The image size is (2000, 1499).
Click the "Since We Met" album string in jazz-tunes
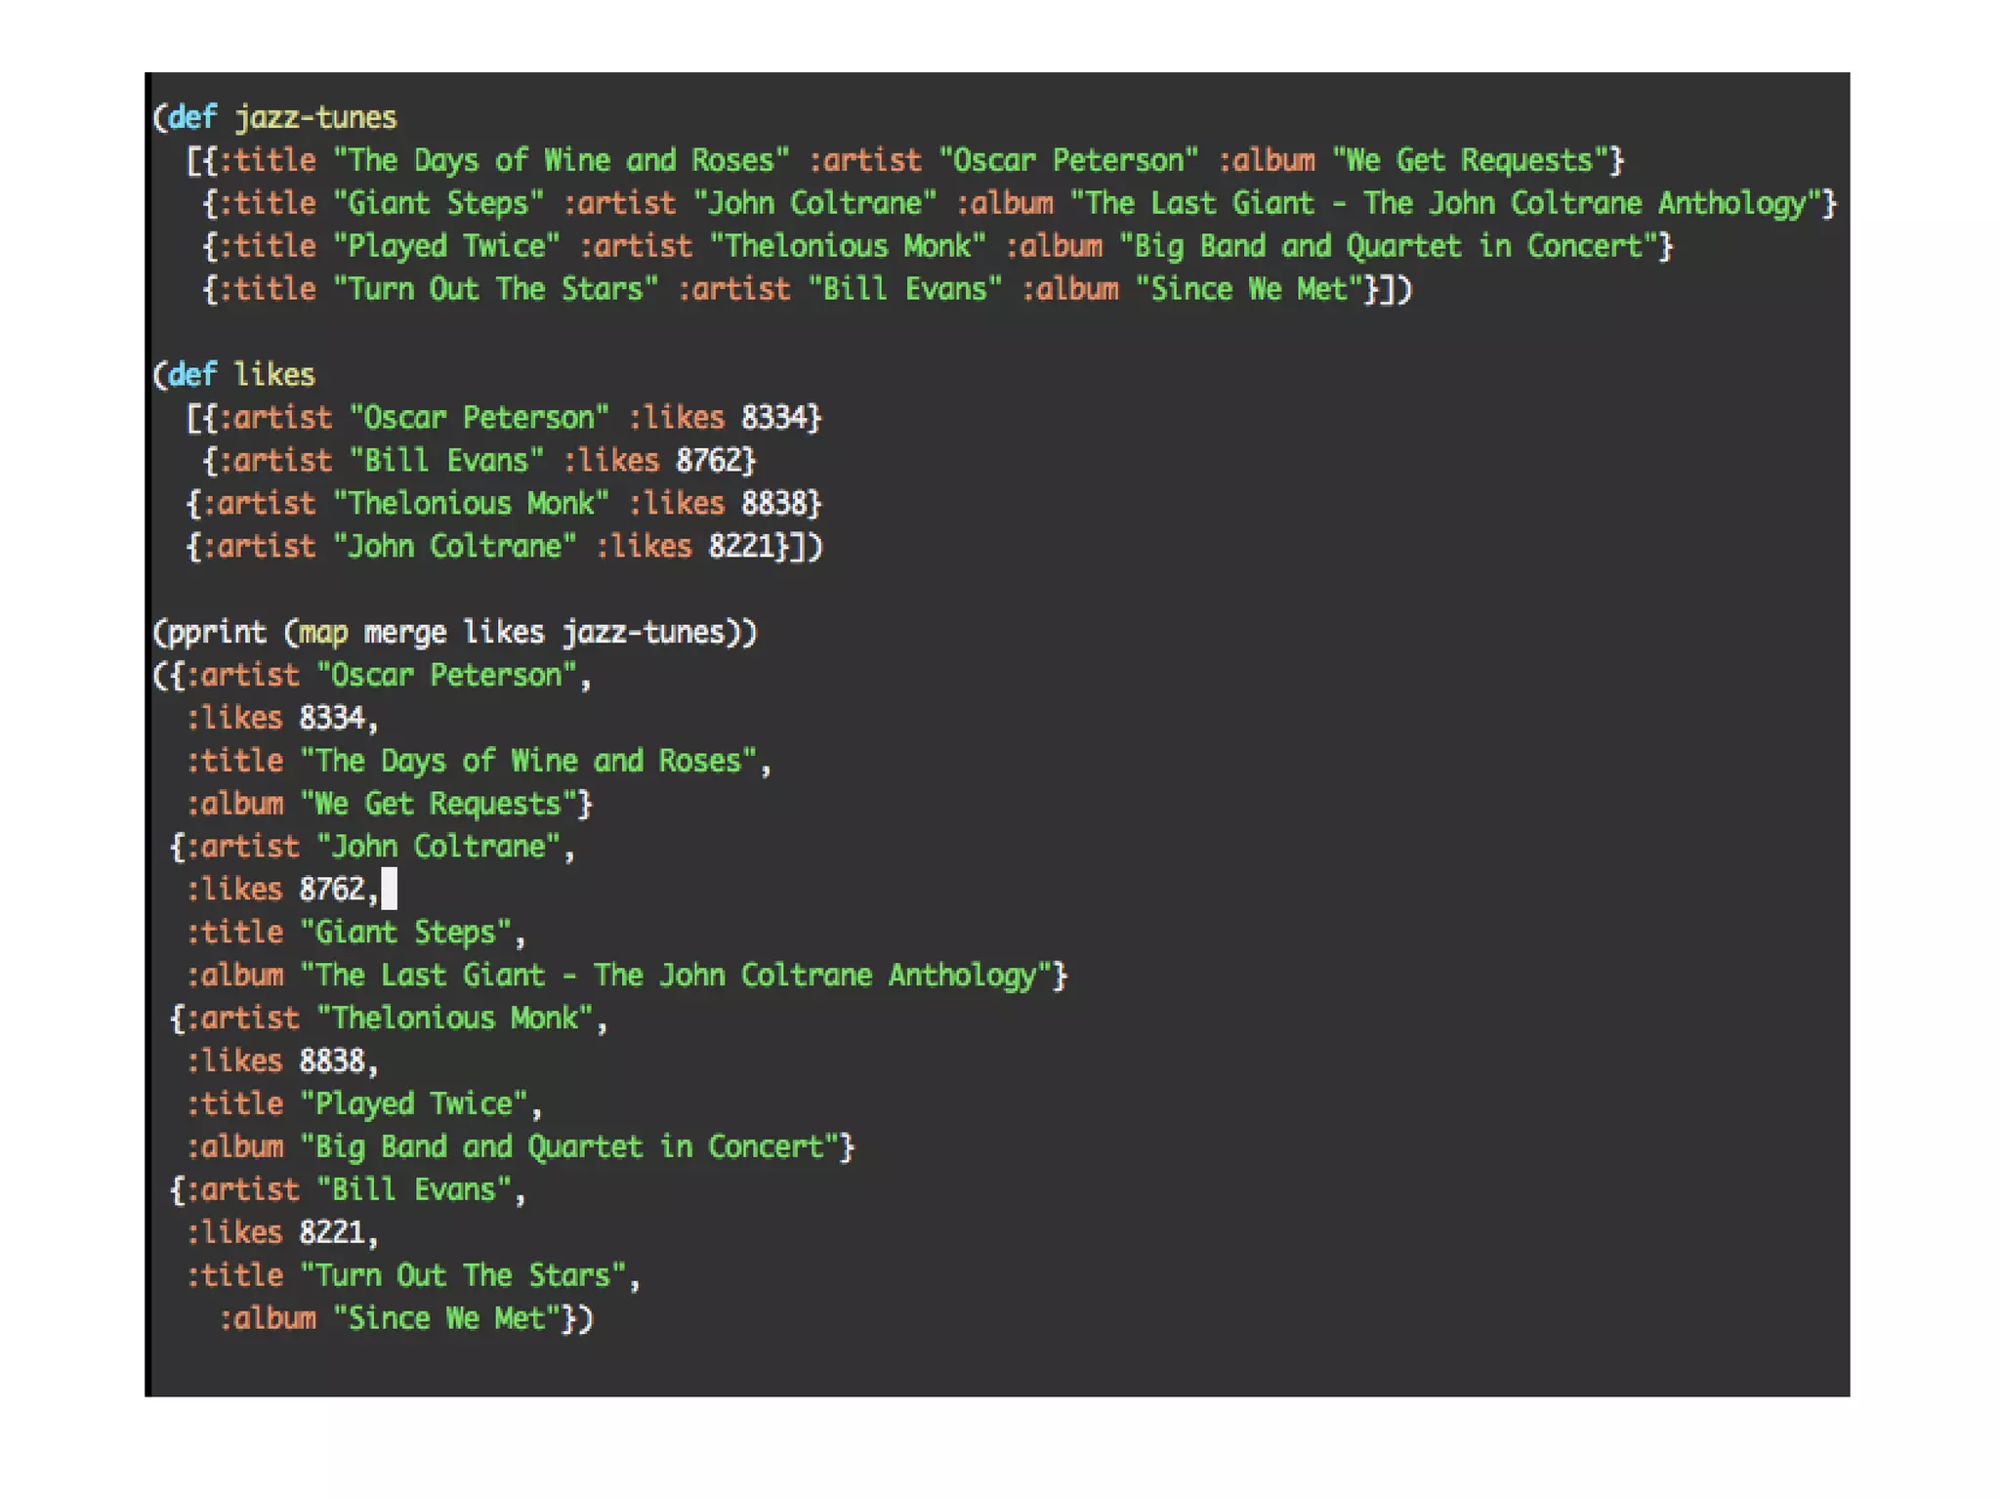[1248, 289]
